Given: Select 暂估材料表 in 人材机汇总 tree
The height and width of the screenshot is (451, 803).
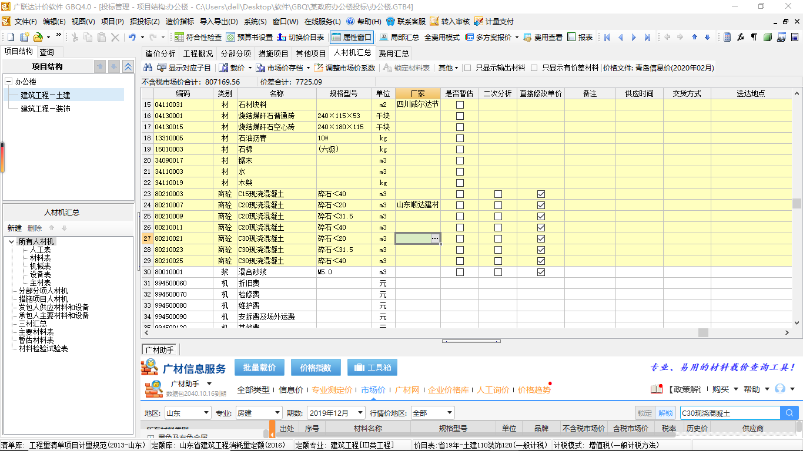Looking at the screenshot, I should pyautogui.click(x=36, y=340).
